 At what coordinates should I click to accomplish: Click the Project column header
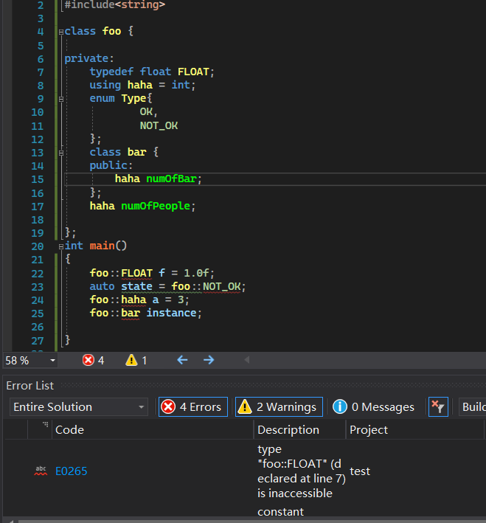(369, 429)
